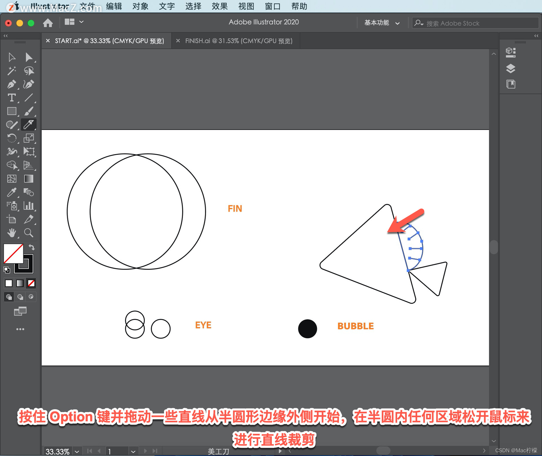This screenshot has height=456, width=542.
Task: Swap fill and stroke colors
Action: 32,247
